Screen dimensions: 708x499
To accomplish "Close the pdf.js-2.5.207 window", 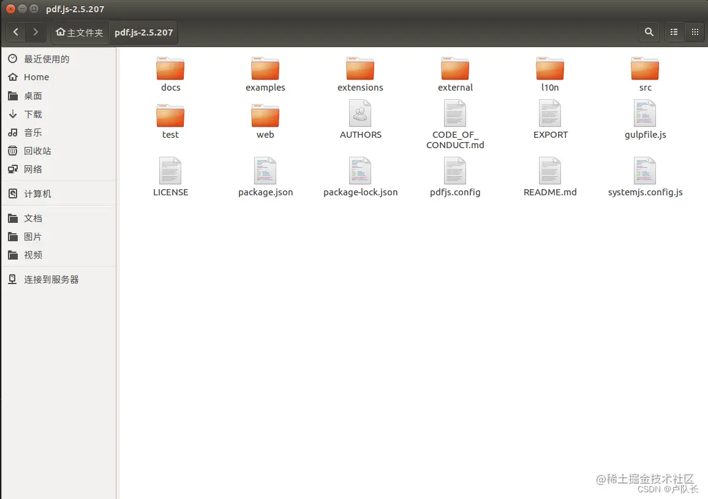I will point(10,9).
